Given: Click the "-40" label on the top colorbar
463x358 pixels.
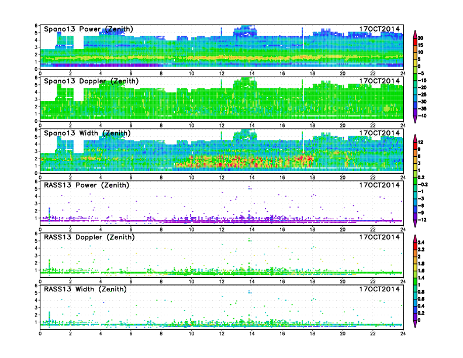Looking at the screenshot, I should [x=422, y=116].
